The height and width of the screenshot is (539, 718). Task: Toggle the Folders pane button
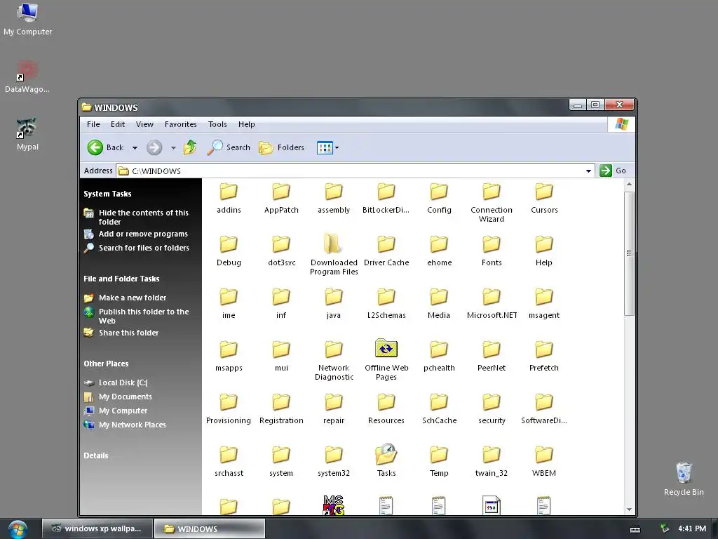pos(281,147)
